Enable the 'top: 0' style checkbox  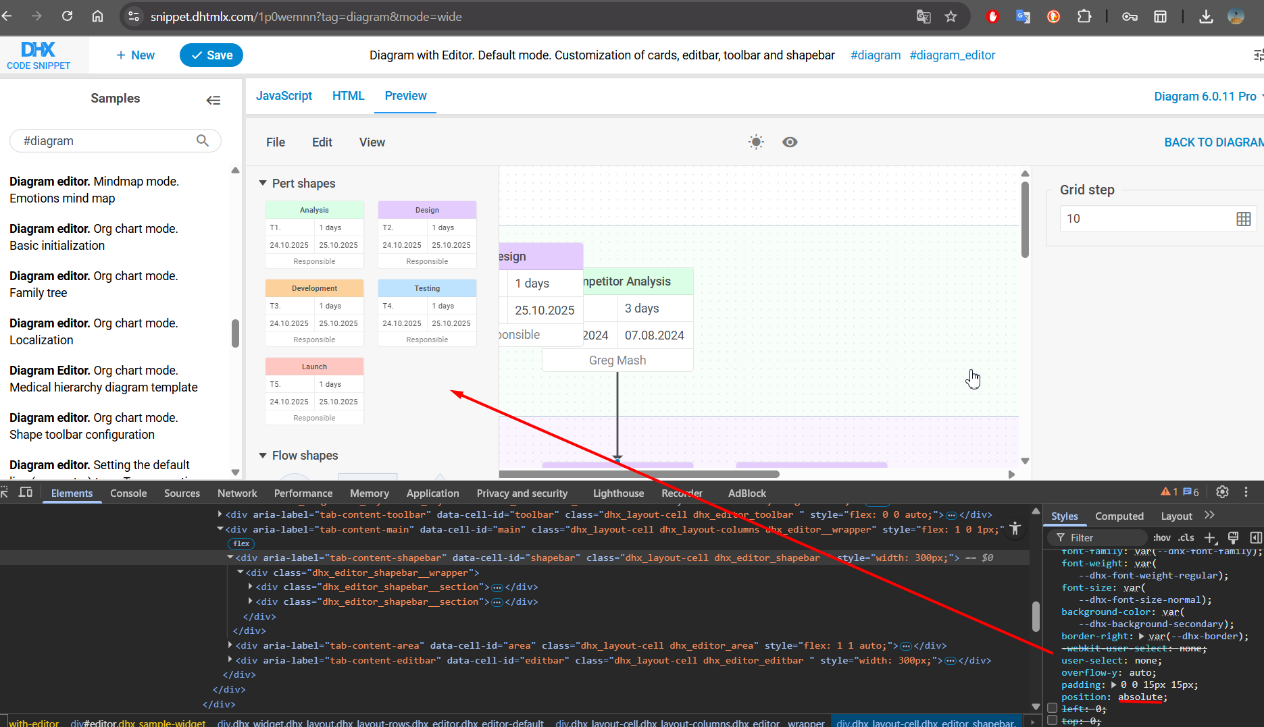point(1052,720)
